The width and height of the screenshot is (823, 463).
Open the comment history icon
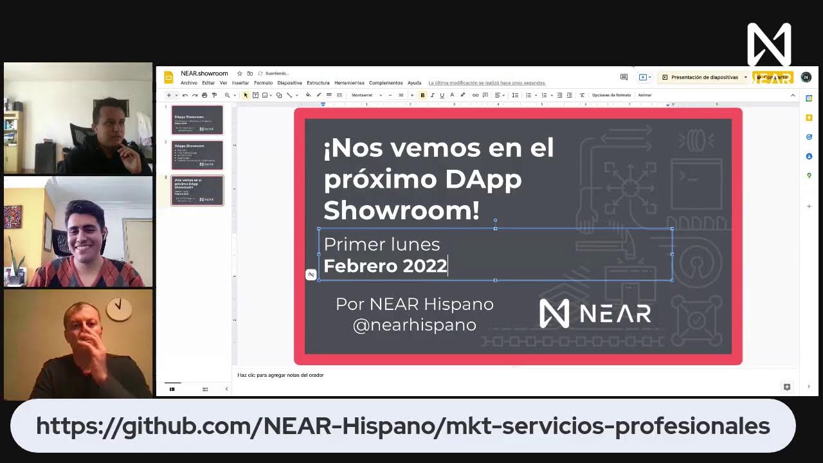(x=624, y=77)
